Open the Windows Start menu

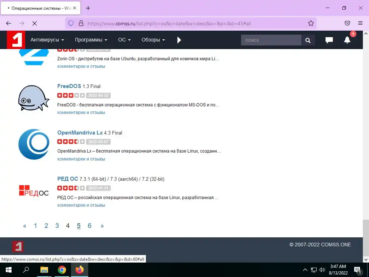(9, 270)
